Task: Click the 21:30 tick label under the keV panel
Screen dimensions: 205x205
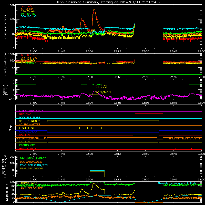Action: coord(33,52)
